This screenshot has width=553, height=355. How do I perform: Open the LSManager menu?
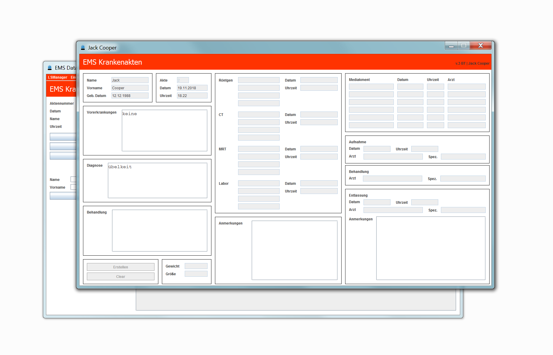pyautogui.click(x=58, y=77)
